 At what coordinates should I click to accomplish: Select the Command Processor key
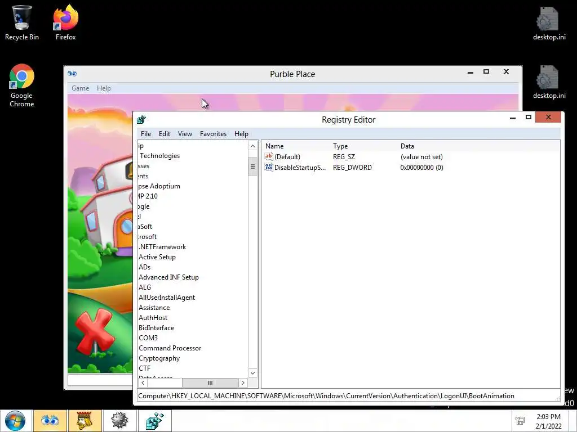170,348
